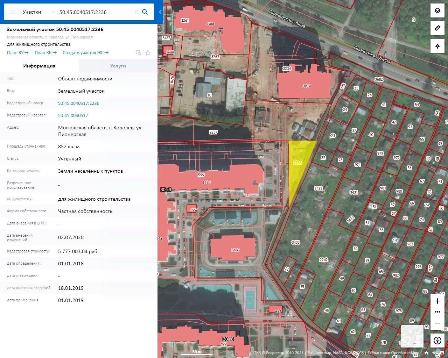Open the three-dots zoom options
The image size is (448, 358).
click(437, 312)
